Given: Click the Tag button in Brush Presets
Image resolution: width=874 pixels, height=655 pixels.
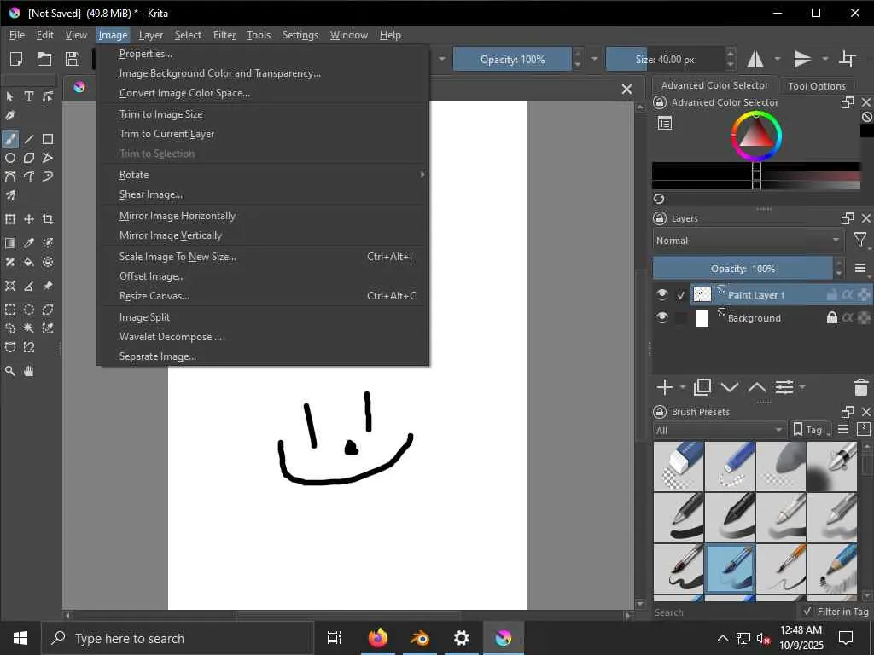Looking at the screenshot, I should click(x=811, y=430).
